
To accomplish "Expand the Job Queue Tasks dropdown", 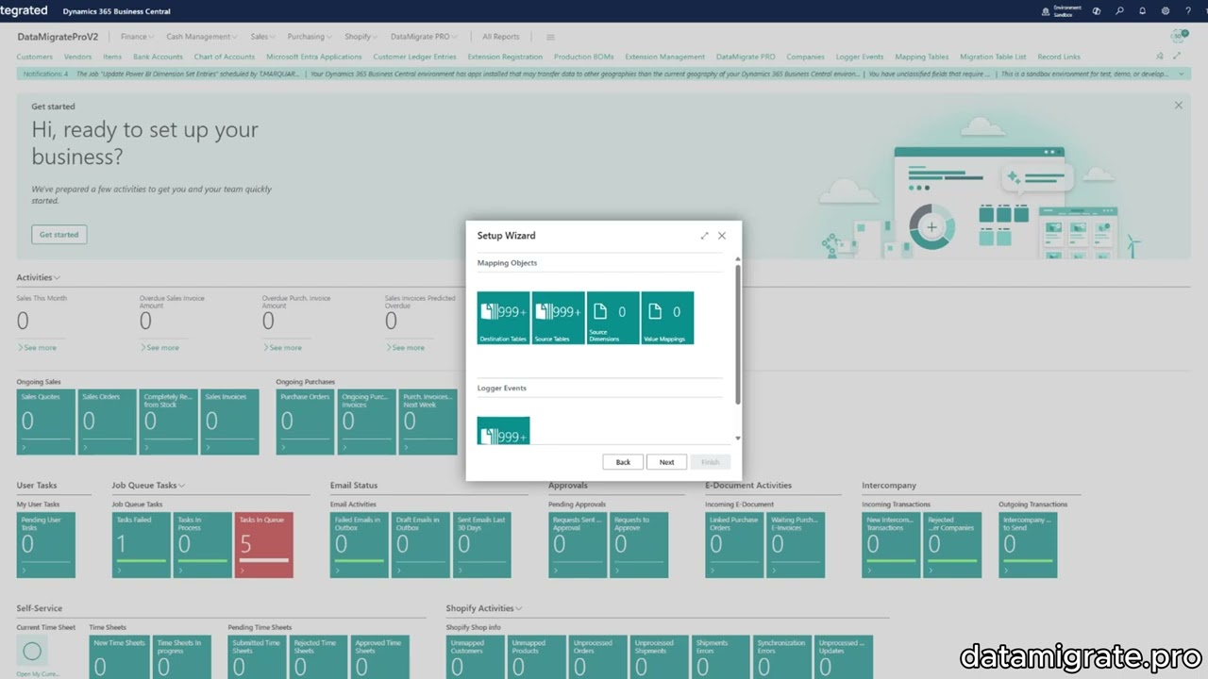I will coord(182,486).
